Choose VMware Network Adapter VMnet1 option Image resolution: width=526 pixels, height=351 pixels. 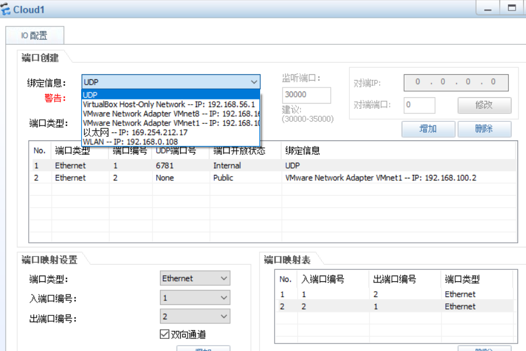point(171,123)
